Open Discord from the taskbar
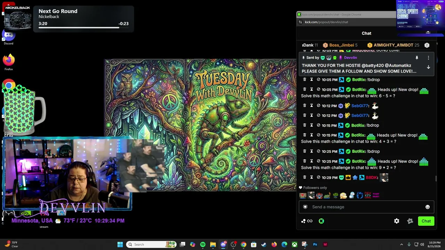This screenshot has height=250, width=445. tap(223, 244)
